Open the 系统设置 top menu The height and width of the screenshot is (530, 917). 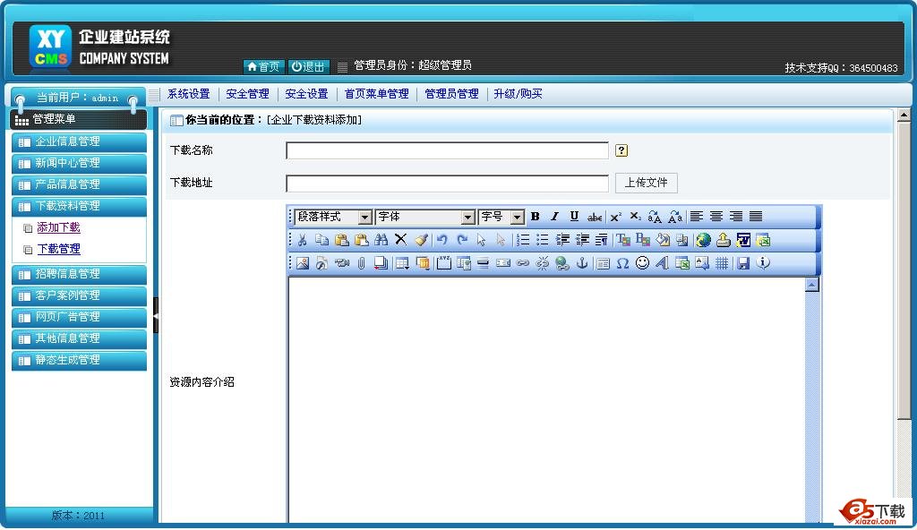point(188,94)
